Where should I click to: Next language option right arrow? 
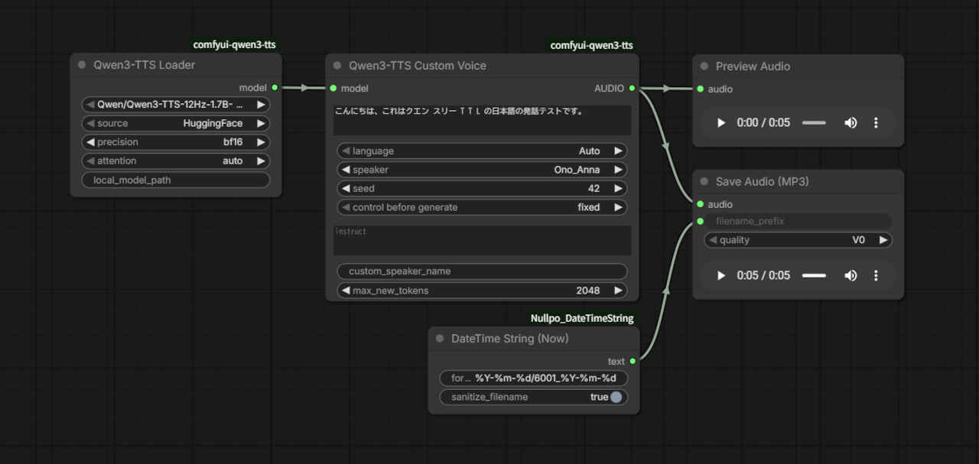coord(618,151)
